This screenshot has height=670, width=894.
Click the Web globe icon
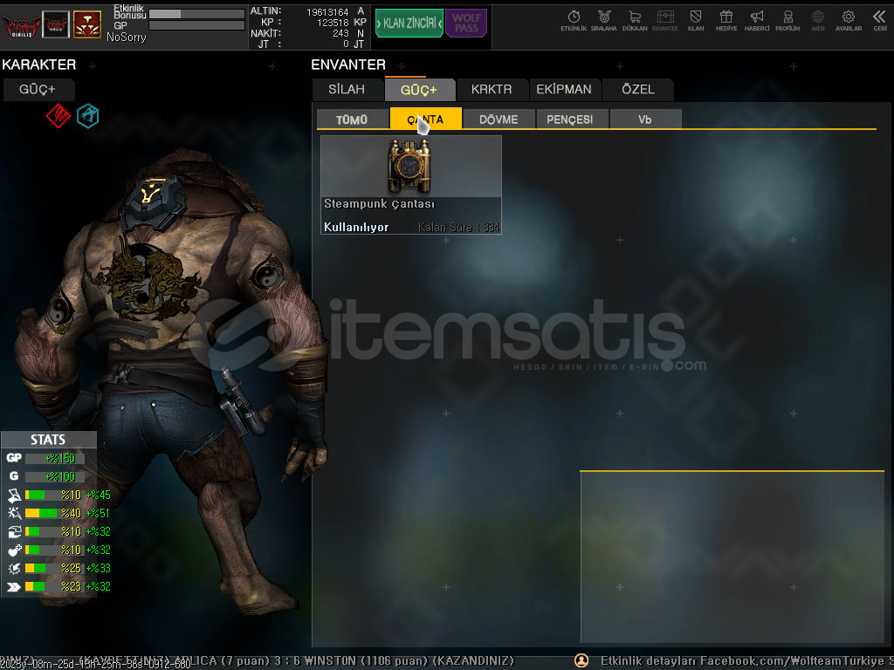817,20
